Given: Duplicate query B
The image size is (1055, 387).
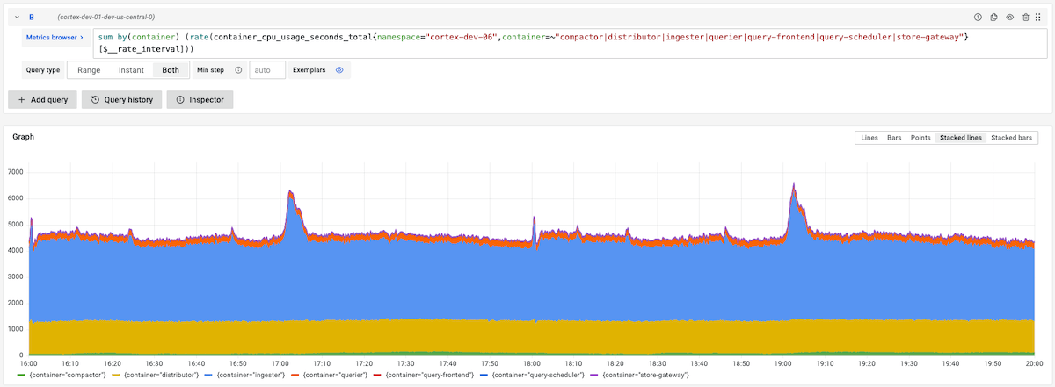Looking at the screenshot, I should [x=993, y=17].
